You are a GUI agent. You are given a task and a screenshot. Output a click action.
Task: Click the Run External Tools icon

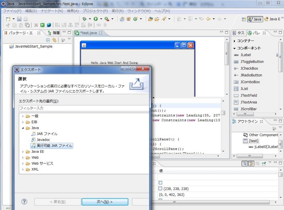107,19
